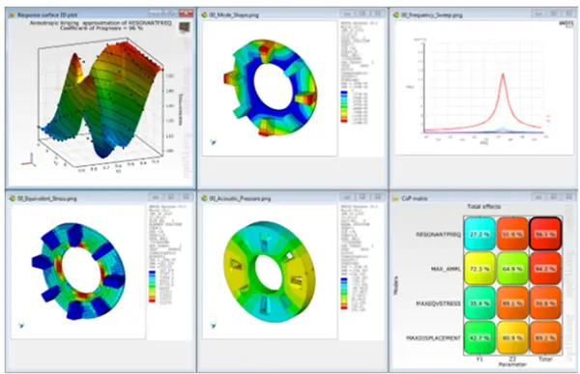Click the acoustic pressure ring model image
The width and height of the screenshot is (580, 374).
pos(270,271)
